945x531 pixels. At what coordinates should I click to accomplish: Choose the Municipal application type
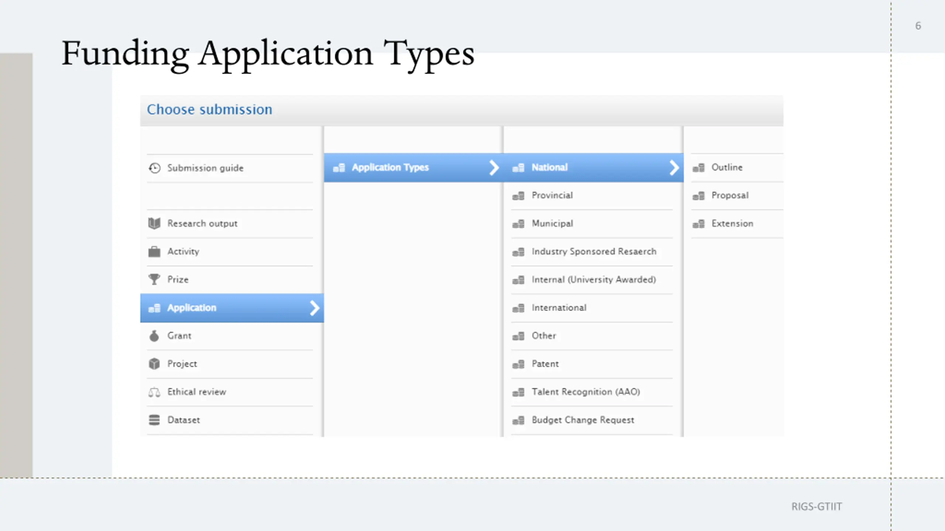tap(592, 224)
